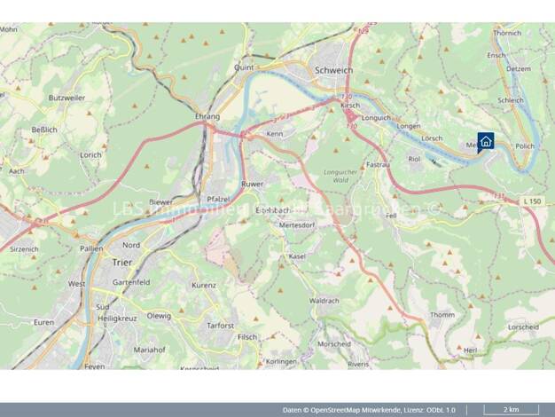This screenshot has height=417, width=555.
Task: Click the Thomm village label
Action: point(442,315)
